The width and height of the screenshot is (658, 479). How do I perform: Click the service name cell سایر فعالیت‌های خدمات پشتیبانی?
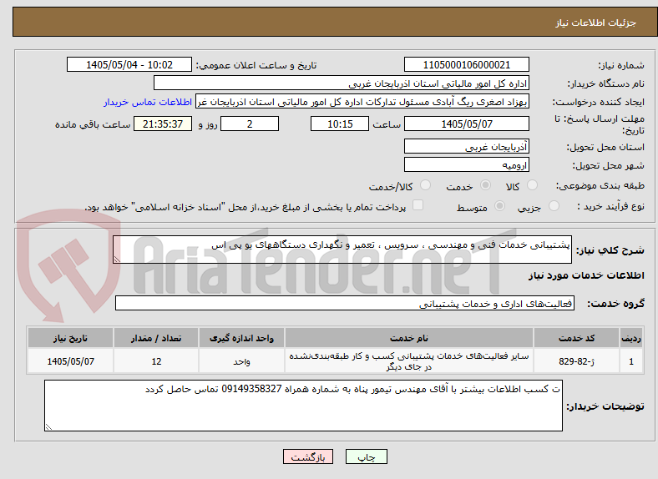[408, 361]
